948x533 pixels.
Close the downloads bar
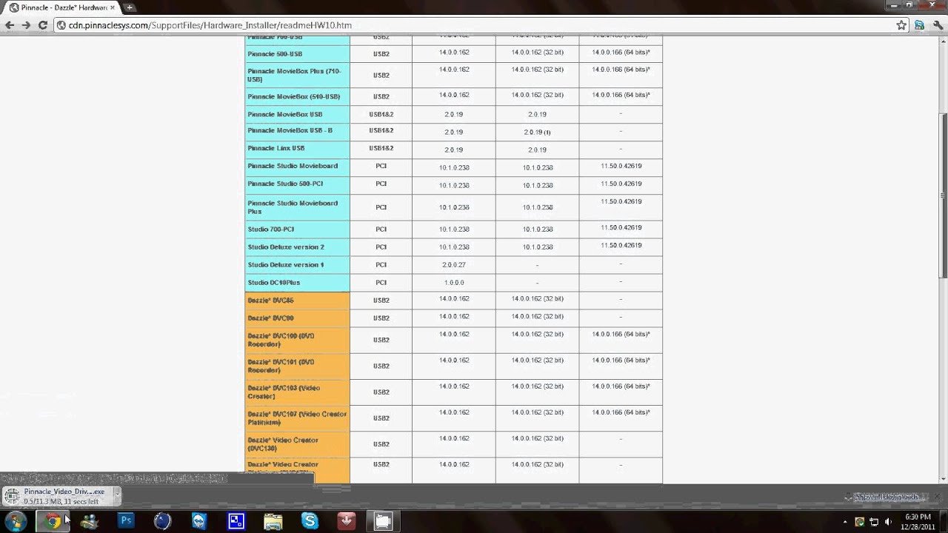[x=937, y=497]
